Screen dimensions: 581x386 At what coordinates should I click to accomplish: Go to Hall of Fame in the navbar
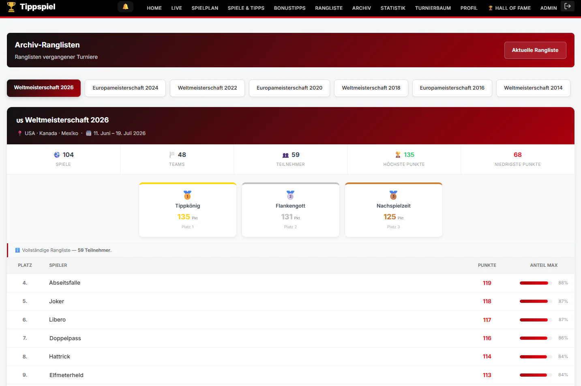[509, 8]
